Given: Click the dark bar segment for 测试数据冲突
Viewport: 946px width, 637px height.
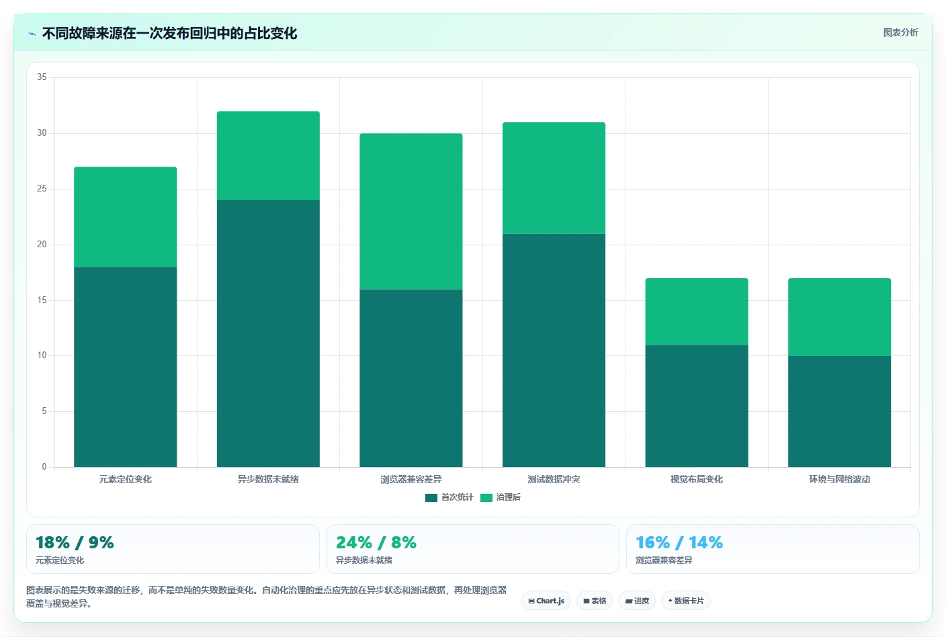Looking at the screenshot, I should (554, 350).
